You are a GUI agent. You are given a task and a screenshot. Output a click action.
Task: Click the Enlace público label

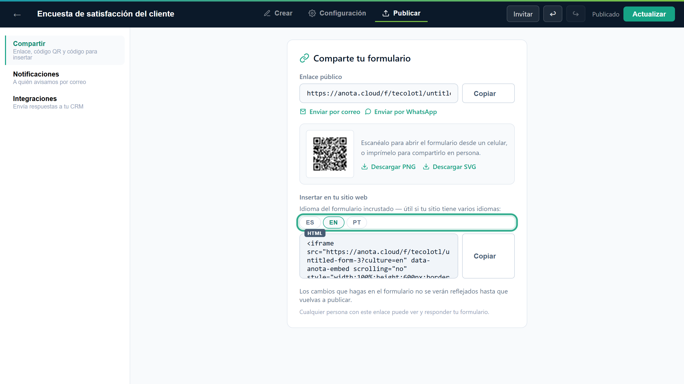click(320, 77)
